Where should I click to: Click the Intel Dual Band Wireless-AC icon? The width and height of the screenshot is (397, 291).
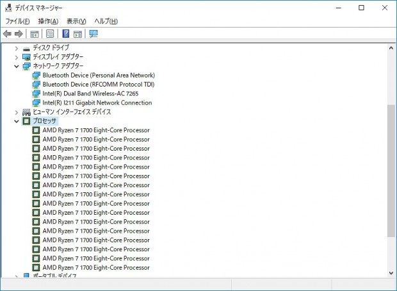36,94
